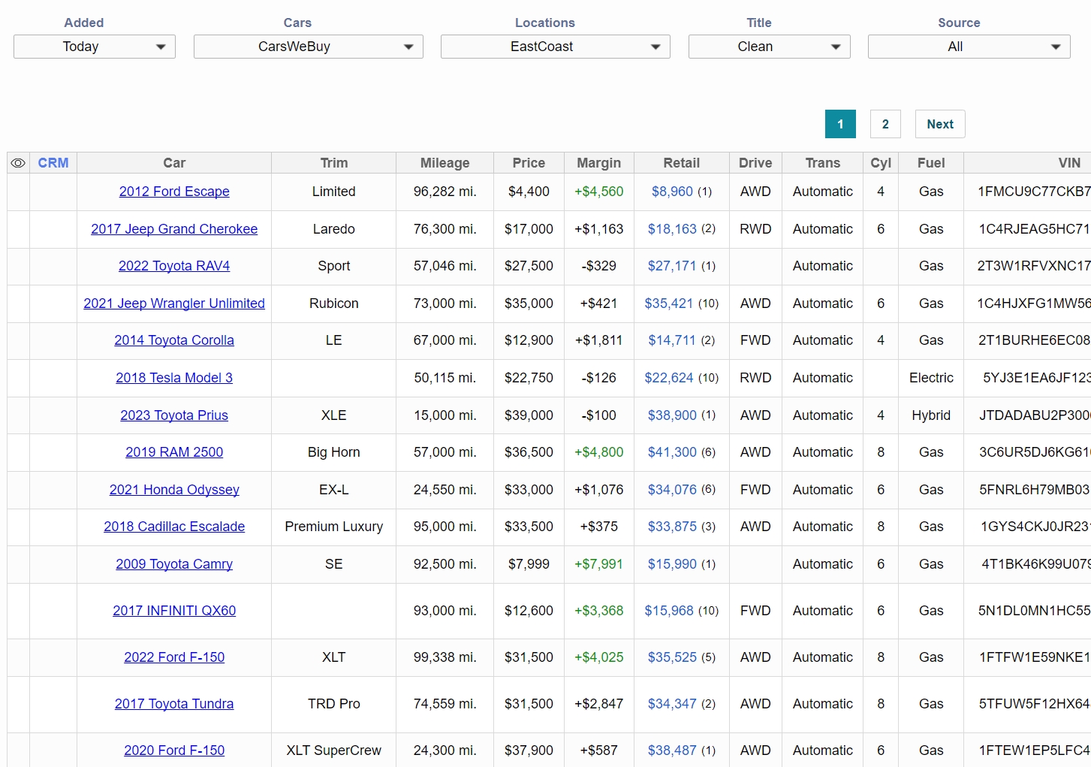
Task: Open the 2019 RAM 2500 listing
Action: pos(174,452)
